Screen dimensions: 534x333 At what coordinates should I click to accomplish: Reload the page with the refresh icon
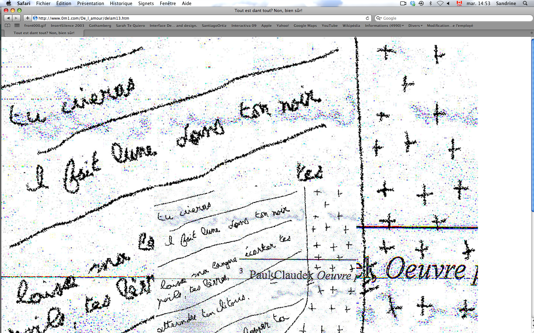367,18
